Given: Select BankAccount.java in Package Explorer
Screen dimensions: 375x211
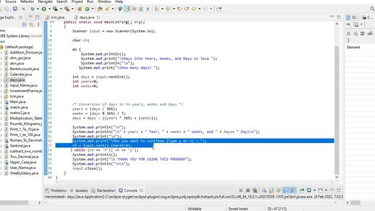Looking at the screenshot, I should coord(24,69).
